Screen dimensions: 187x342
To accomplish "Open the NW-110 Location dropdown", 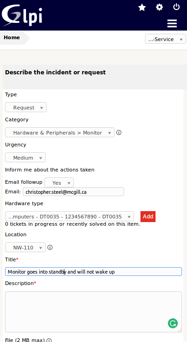I will tap(25, 247).
